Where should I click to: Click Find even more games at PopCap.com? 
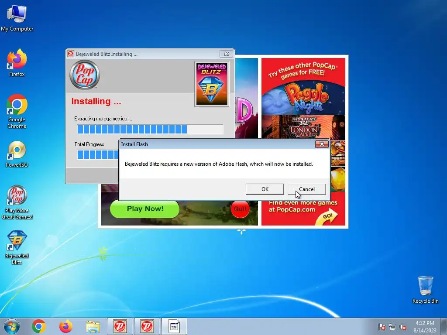tap(303, 206)
